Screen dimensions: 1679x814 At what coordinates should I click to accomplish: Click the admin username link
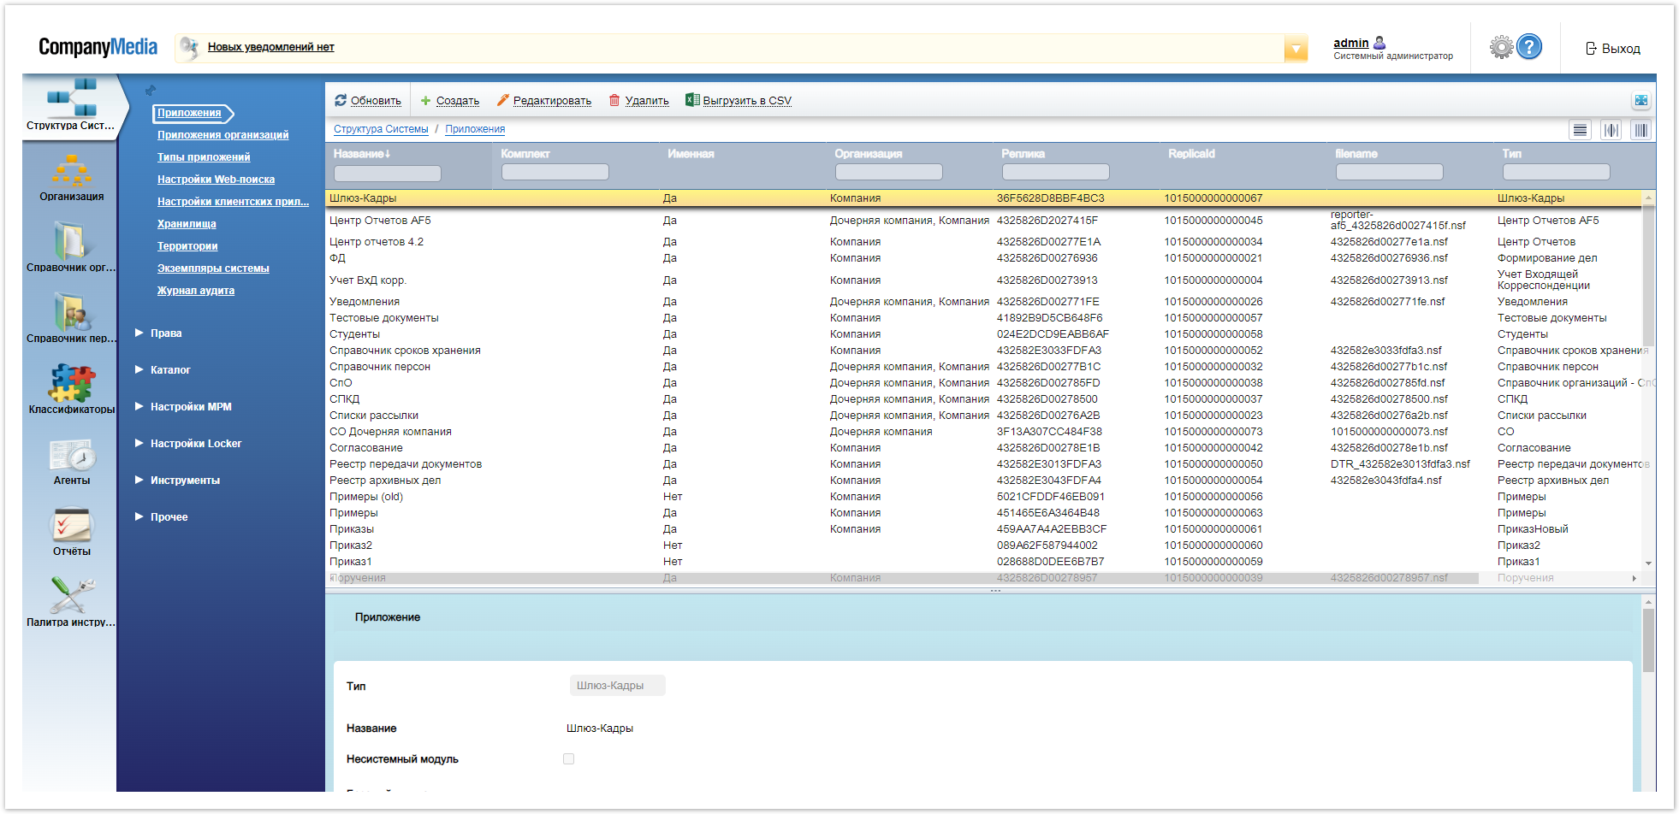[1350, 43]
